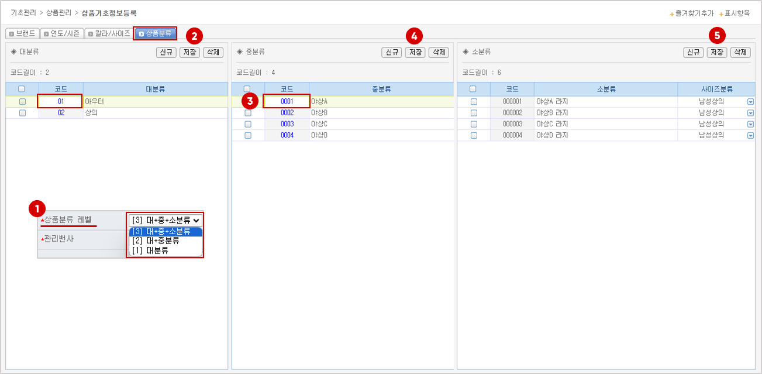This screenshot has width=762, height=374.
Task: Click 대분류 code 02 link
Action: point(61,113)
